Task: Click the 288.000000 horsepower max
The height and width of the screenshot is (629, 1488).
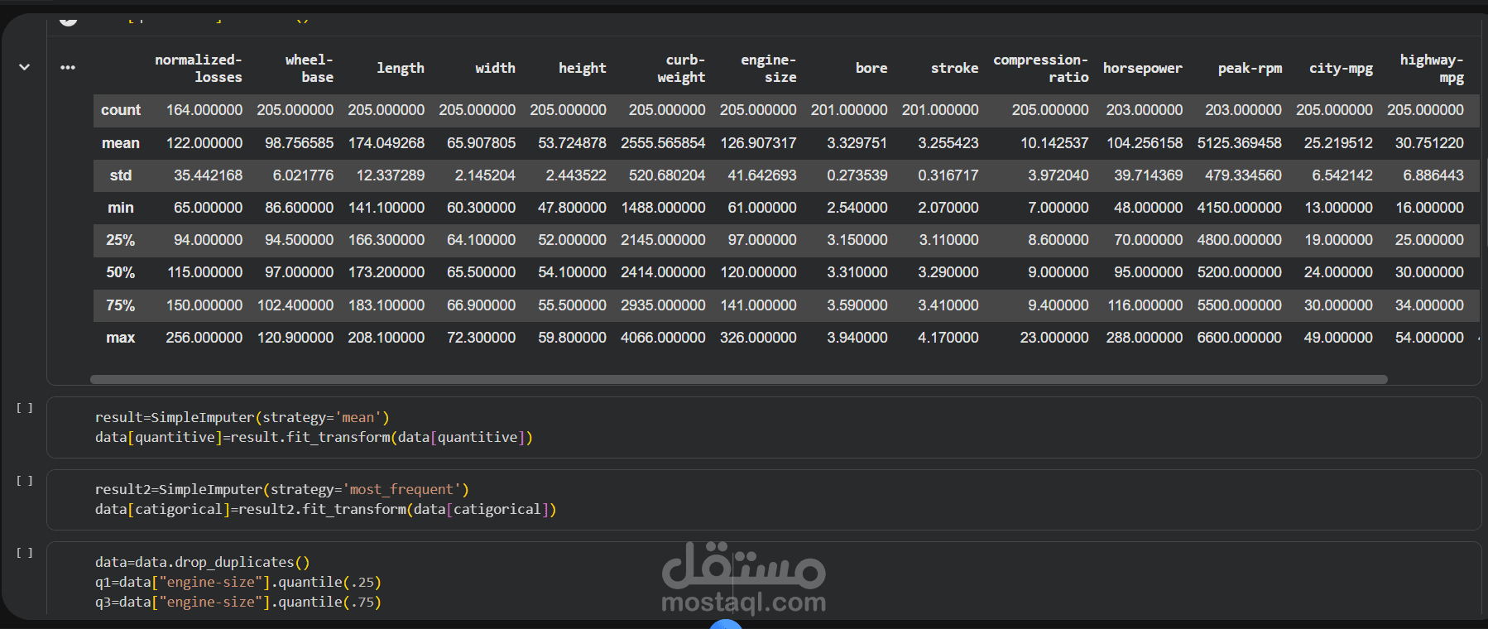Action: [x=1145, y=338]
